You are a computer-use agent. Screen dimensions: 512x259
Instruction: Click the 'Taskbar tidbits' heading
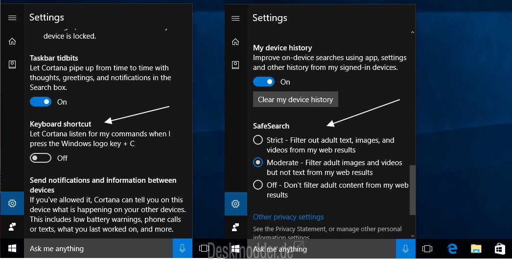54,58
